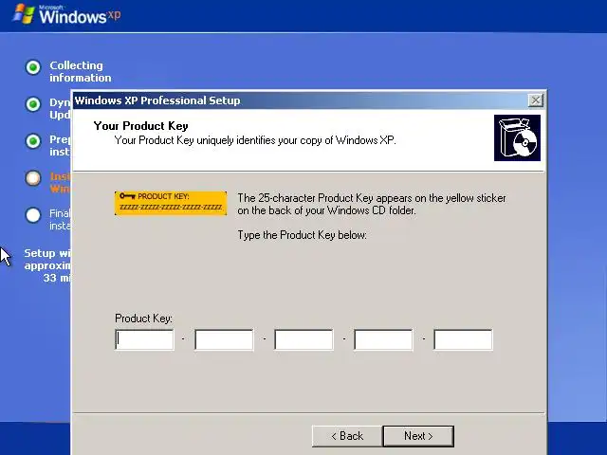The image size is (607, 455).
Task: Click the Dynamic Update step green indicator
Action: point(33,104)
